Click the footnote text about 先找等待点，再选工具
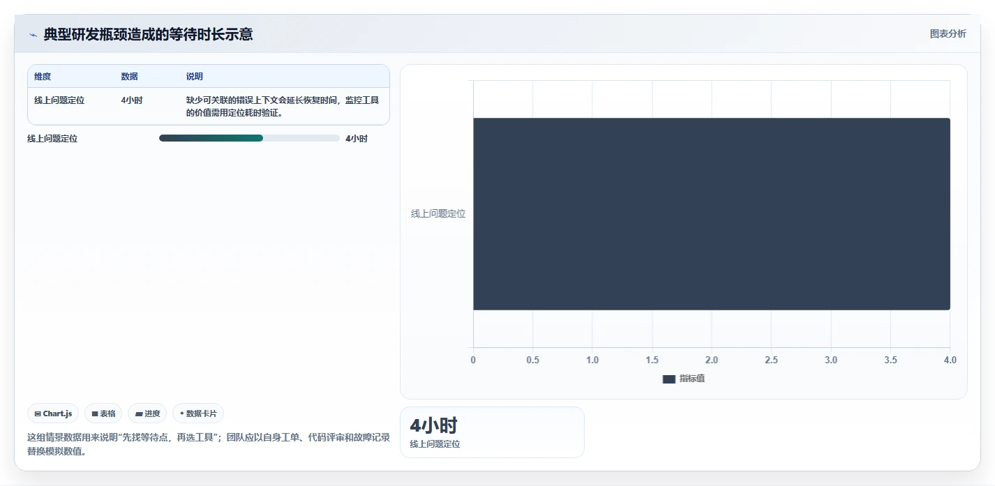The image size is (995, 486). click(209, 444)
